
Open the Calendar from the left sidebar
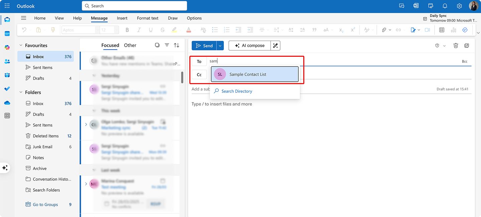tap(7, 33)
